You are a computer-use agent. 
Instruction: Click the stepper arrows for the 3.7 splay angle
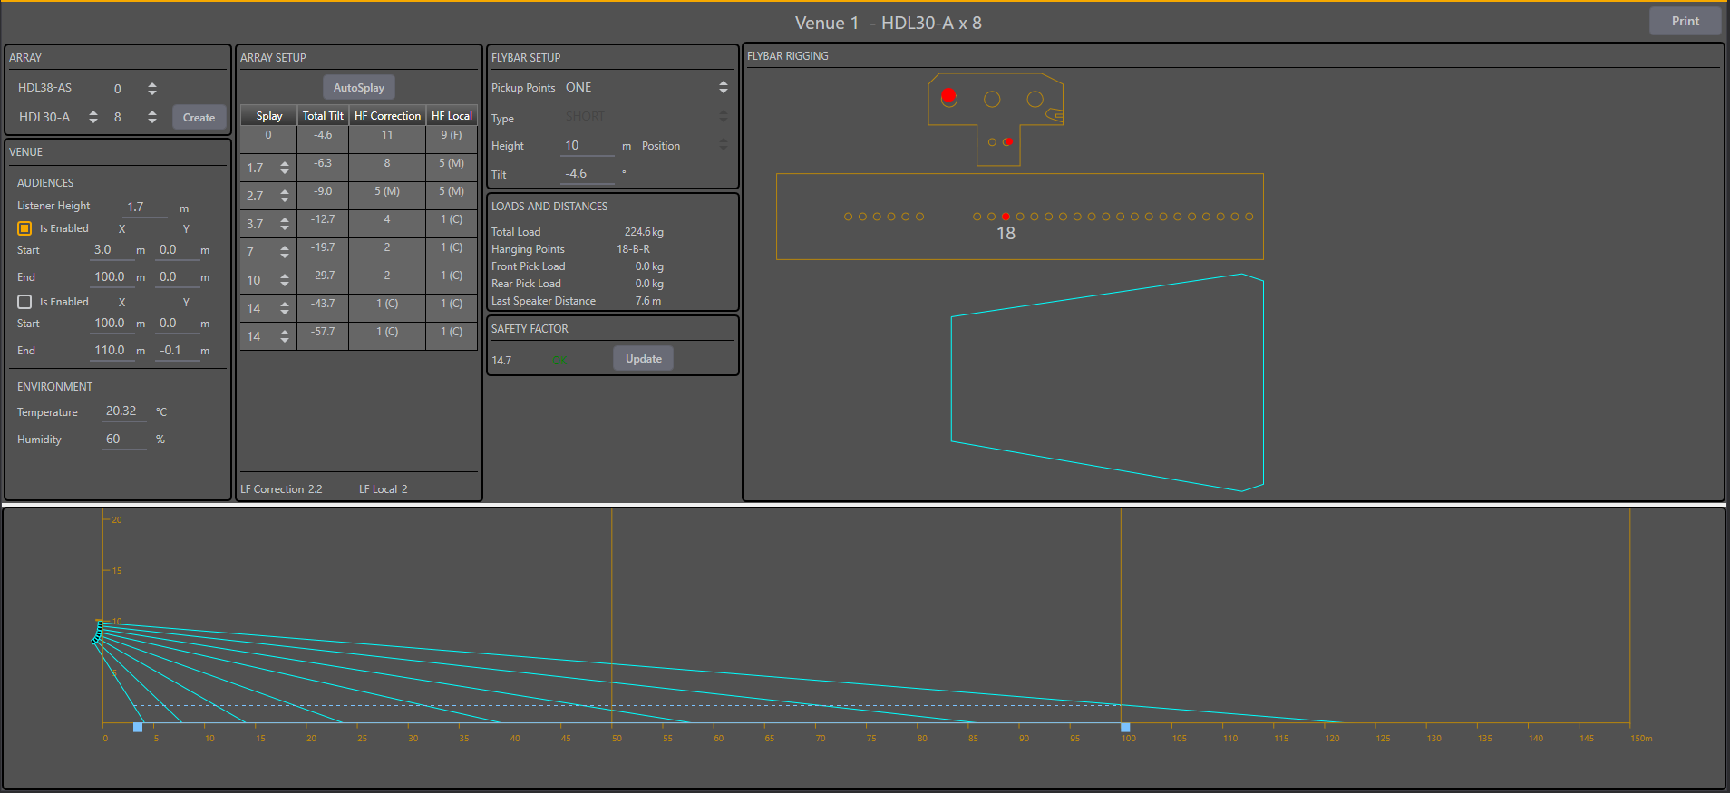tap(285, 224)
